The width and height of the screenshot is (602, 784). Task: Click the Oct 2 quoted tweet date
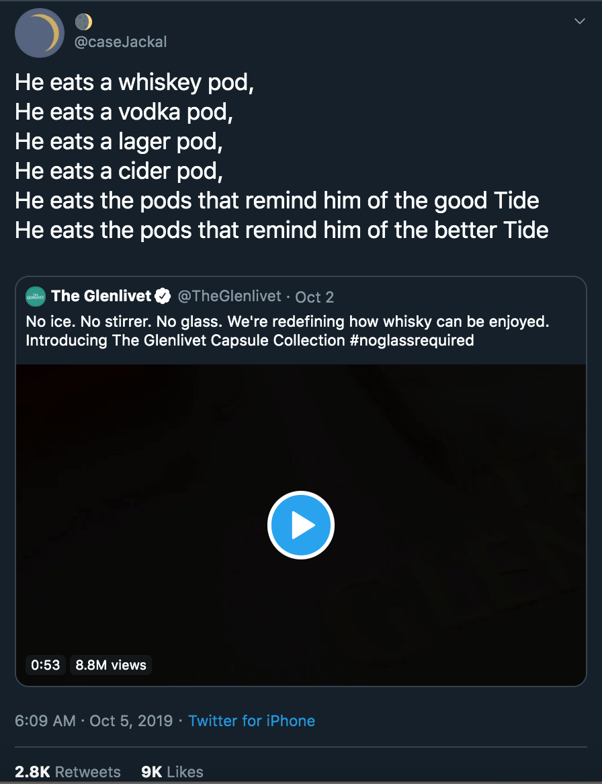(x=314, y=297)
